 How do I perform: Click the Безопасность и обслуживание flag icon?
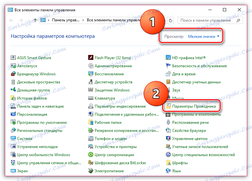point(168,66)
